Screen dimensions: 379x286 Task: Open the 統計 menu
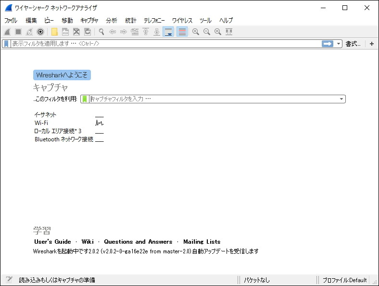pos(131,21)
